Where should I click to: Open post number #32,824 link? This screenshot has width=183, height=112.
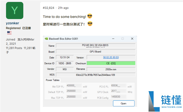[x=48, y=8]
